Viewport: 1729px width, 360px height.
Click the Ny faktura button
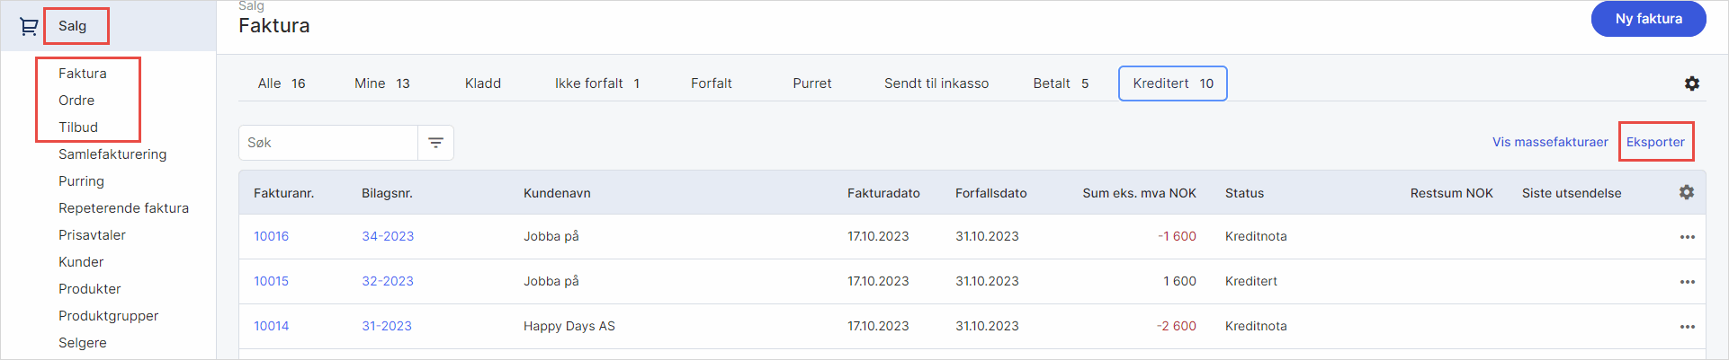click(1647, 19)
